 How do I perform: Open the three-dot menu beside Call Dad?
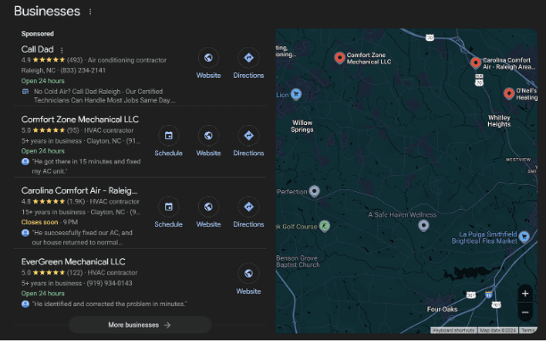(x=62, y=50)
